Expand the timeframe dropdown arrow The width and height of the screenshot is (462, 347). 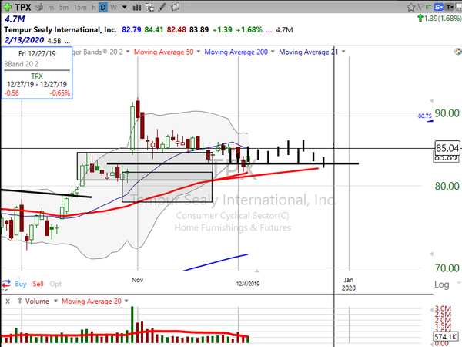[x=124, y=8]
